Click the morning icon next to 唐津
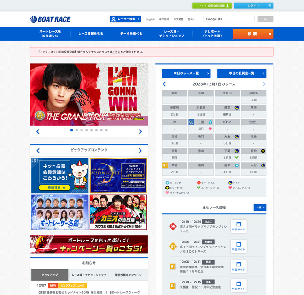This screenshot has height=295, width=304. pos(237,165)
